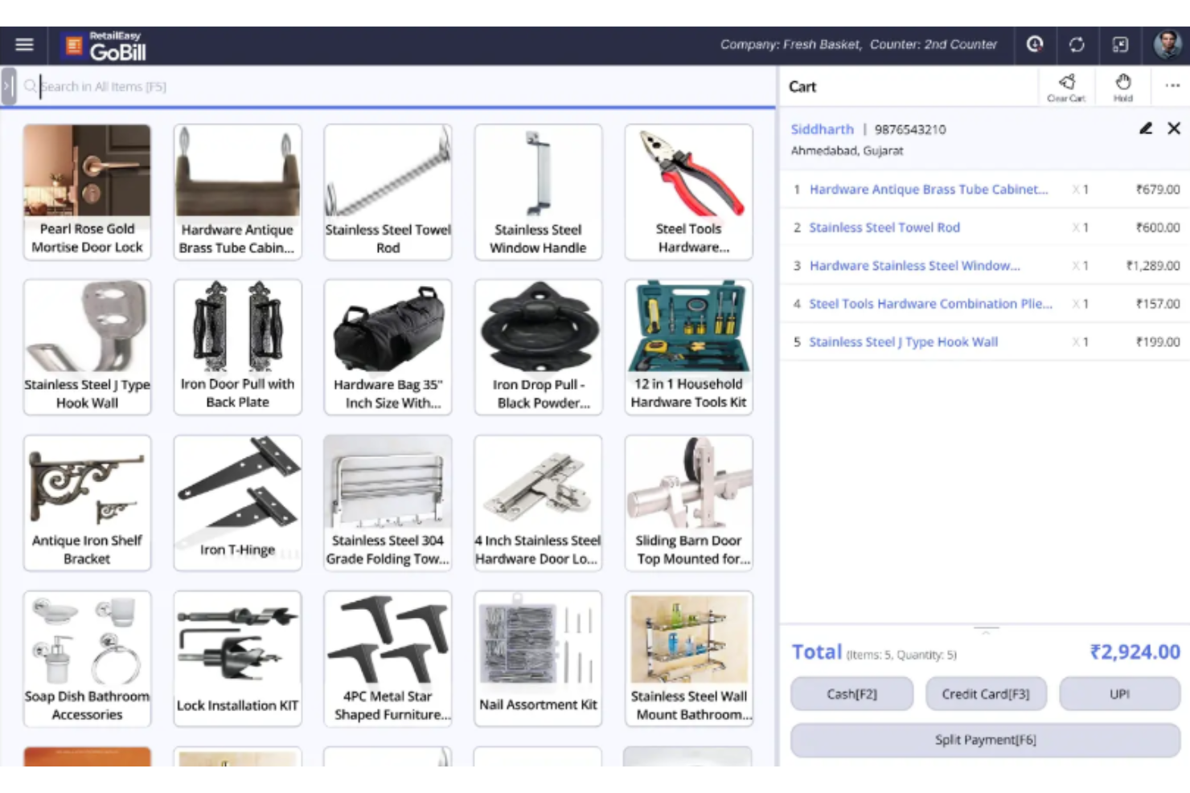Add Iron T-Hinge item
This screenshot has width=1190, height=793.
tap(237, 503)
